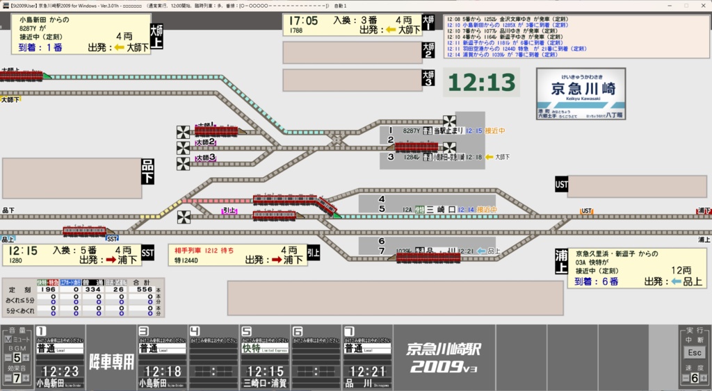Click the Esc interrupt button
This screenshot has width=712, height=391.
695,352
